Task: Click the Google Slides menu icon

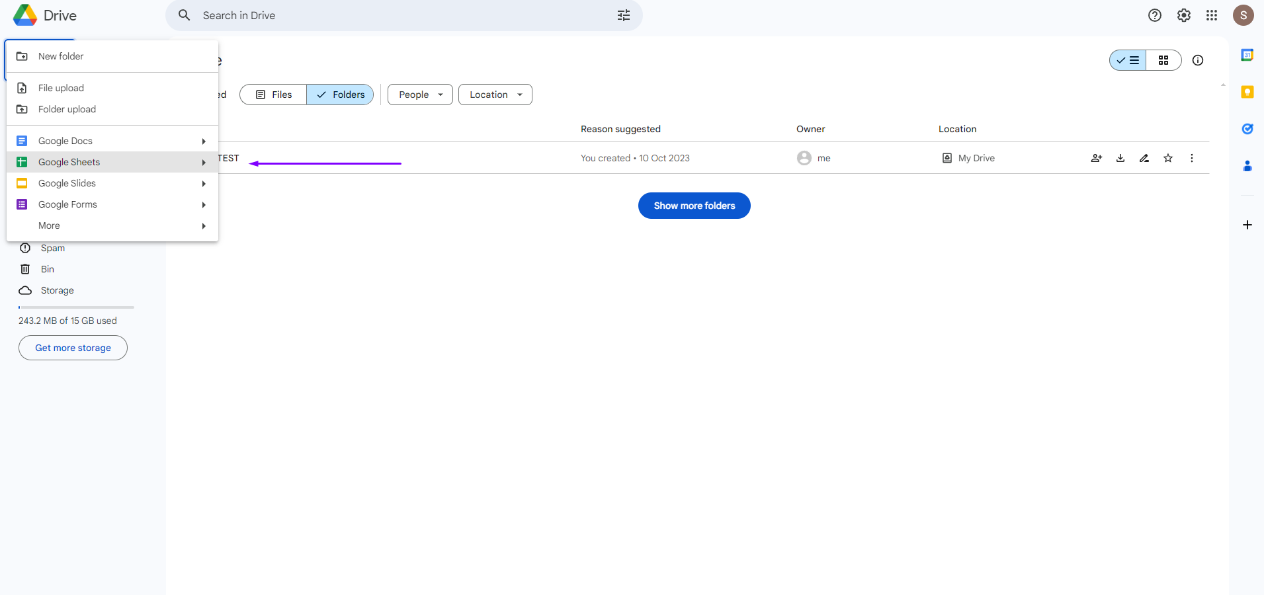Action: pos(22,183)
